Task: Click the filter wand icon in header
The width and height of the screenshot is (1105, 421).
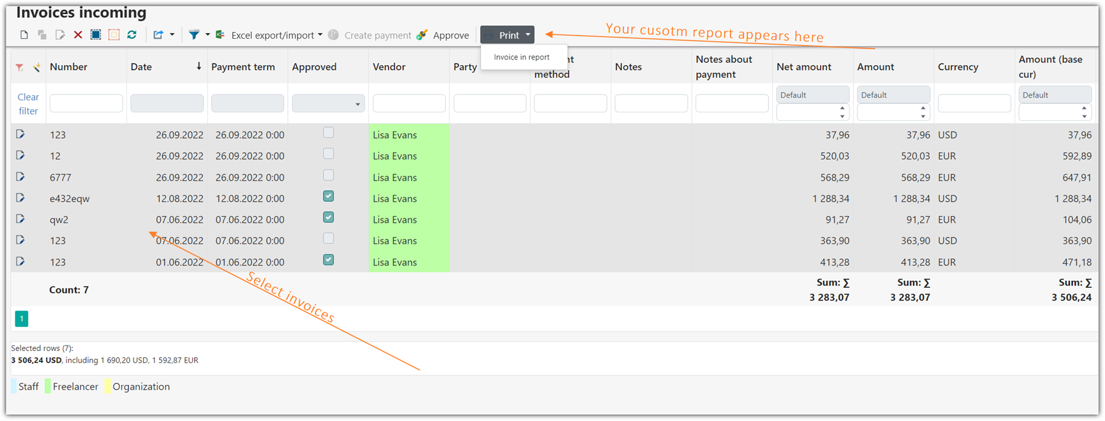Action: click(x=37, y=68)
